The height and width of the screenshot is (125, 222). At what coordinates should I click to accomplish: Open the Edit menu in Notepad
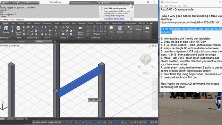pos(166,6)
